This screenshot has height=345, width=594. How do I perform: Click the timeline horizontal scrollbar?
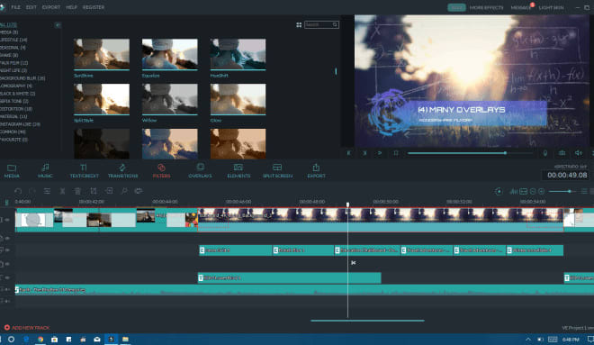[x=367, y=321]
